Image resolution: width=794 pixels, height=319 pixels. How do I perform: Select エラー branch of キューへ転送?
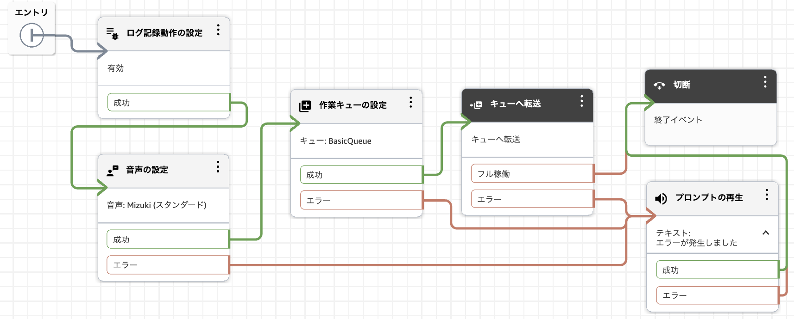(532, 199)
